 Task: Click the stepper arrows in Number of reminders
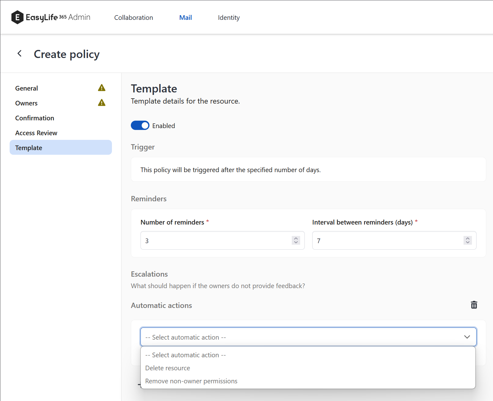tap(296, 240)
